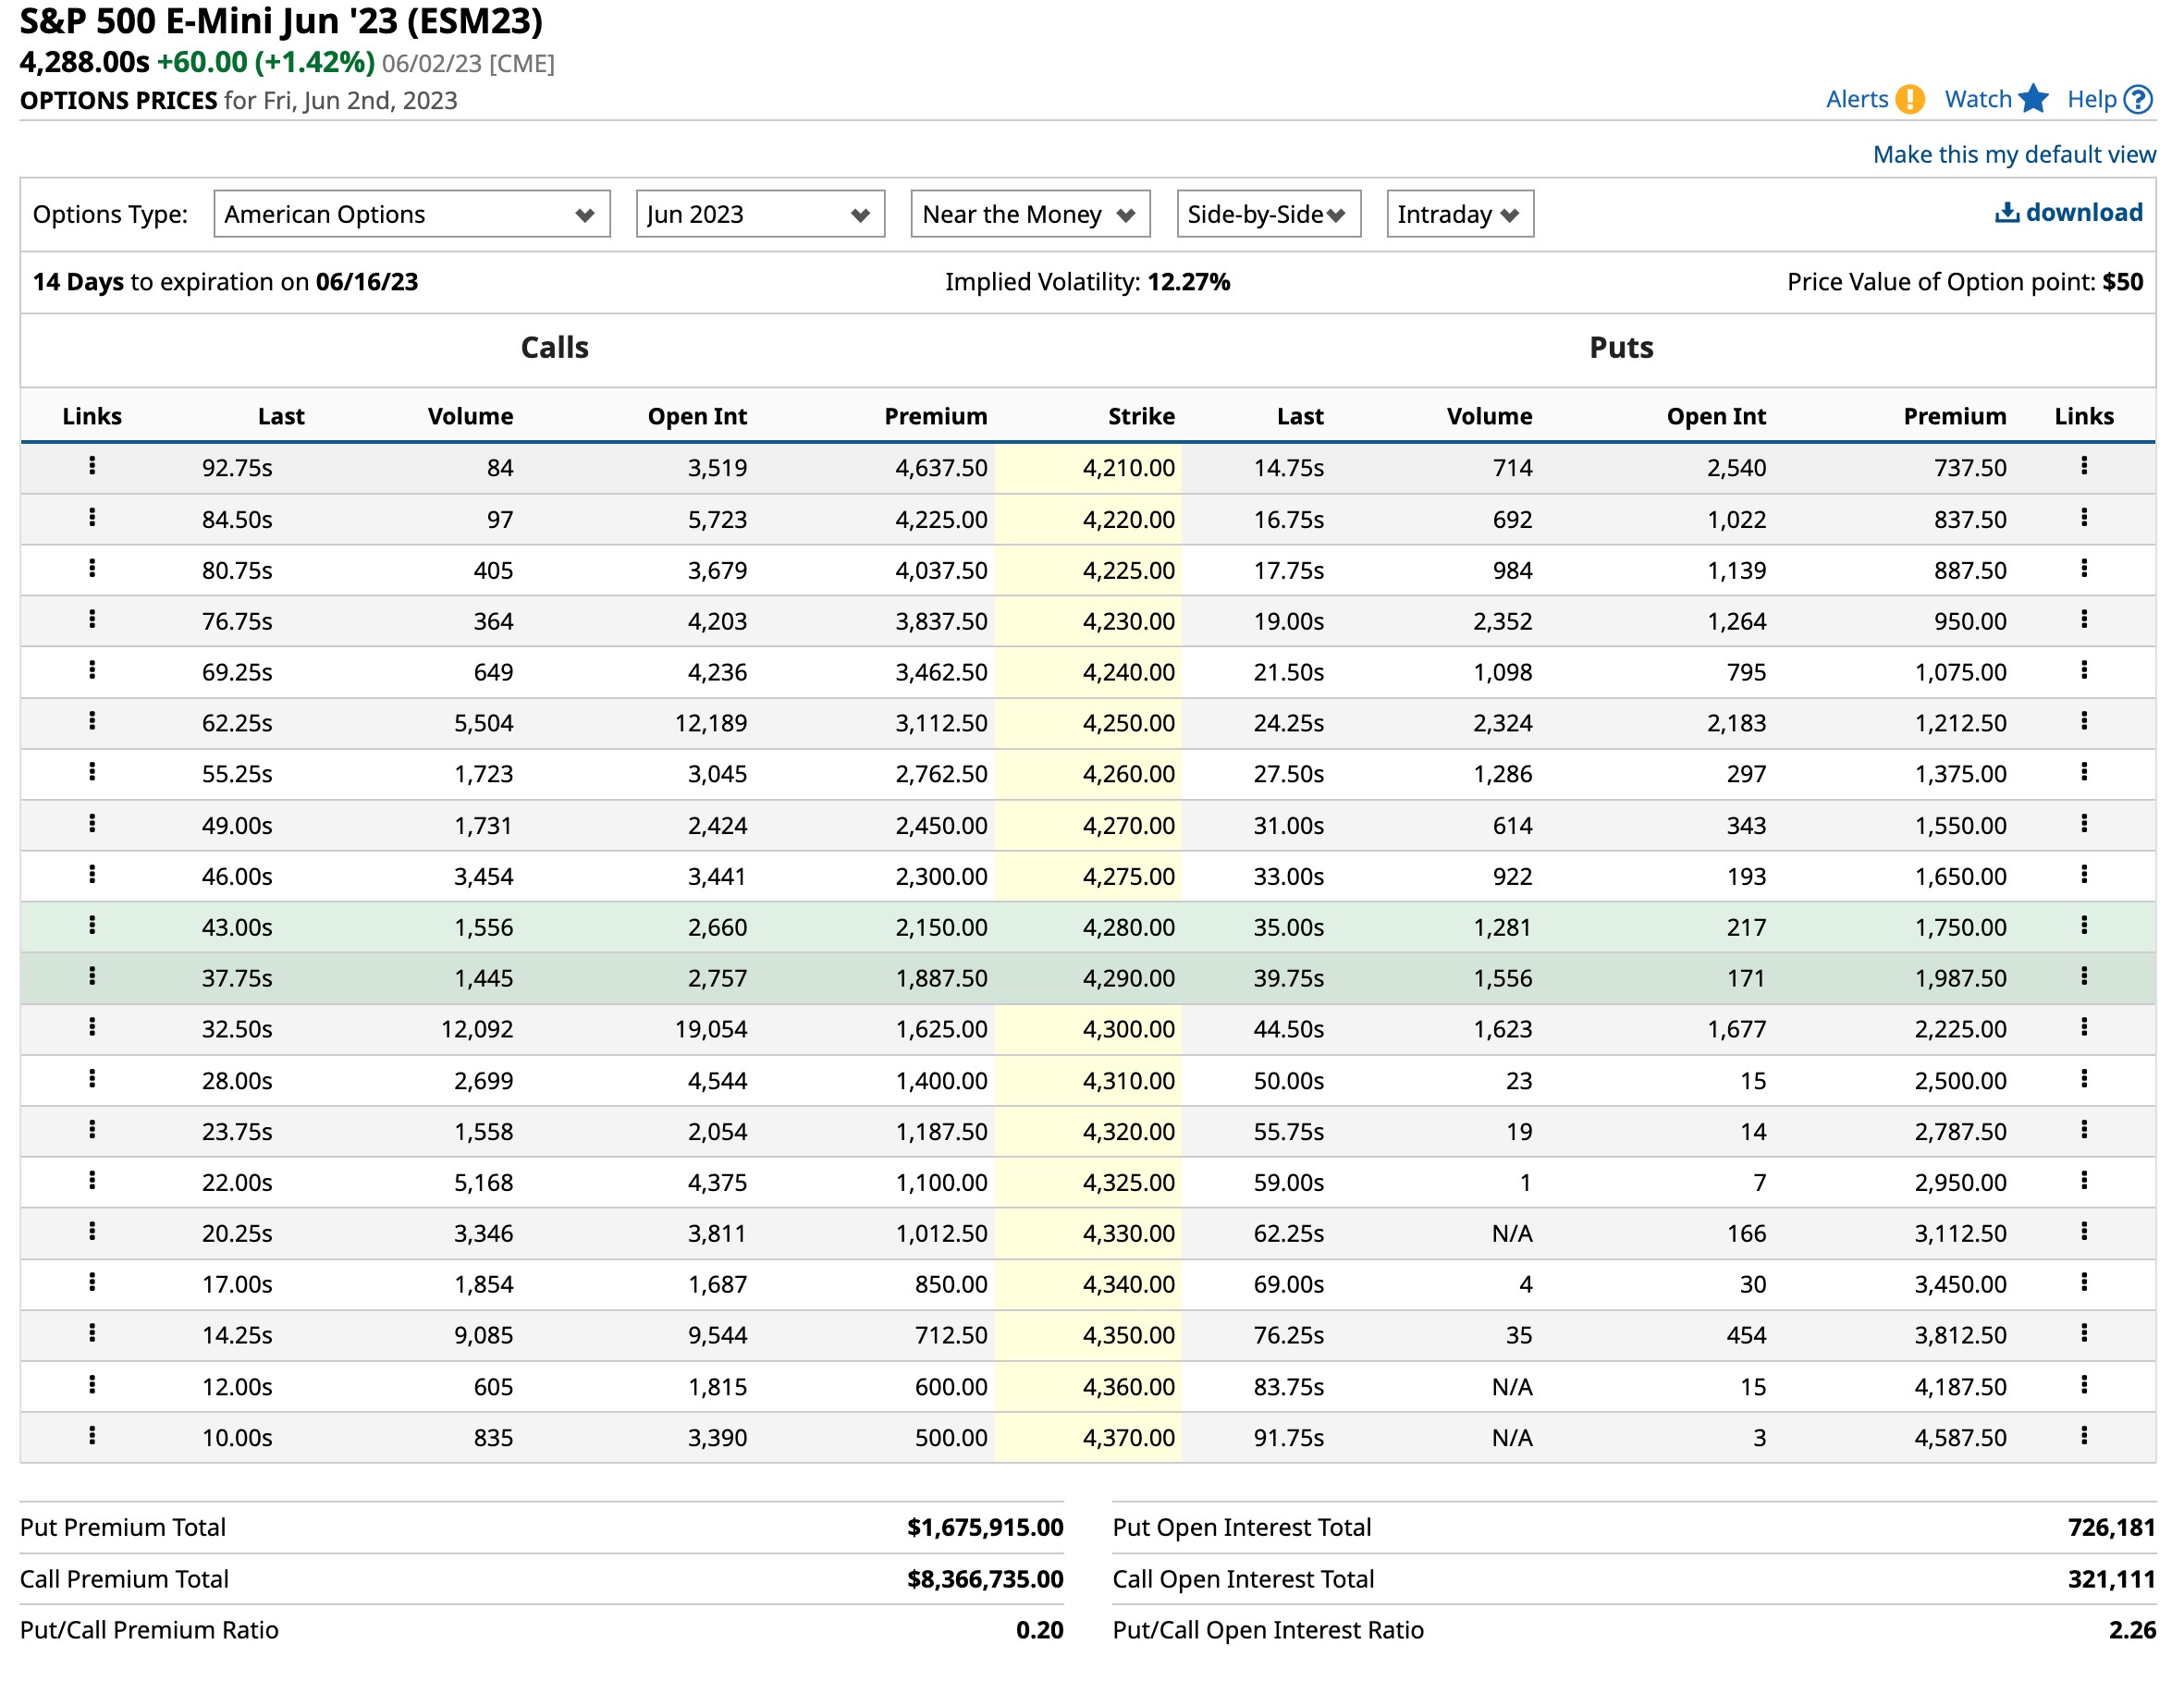The image size is (2184, 1681).
Task: Open calls links menu for strike 4,300.00
Action: click(92, 1027)
